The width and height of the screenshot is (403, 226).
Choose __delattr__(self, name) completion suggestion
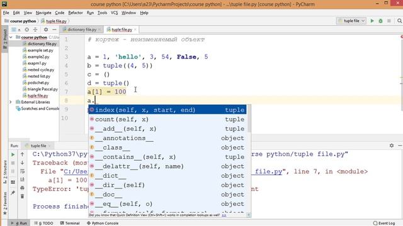(167, 166)
